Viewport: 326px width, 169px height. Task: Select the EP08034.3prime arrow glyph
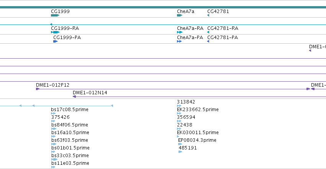click(180, 144)
